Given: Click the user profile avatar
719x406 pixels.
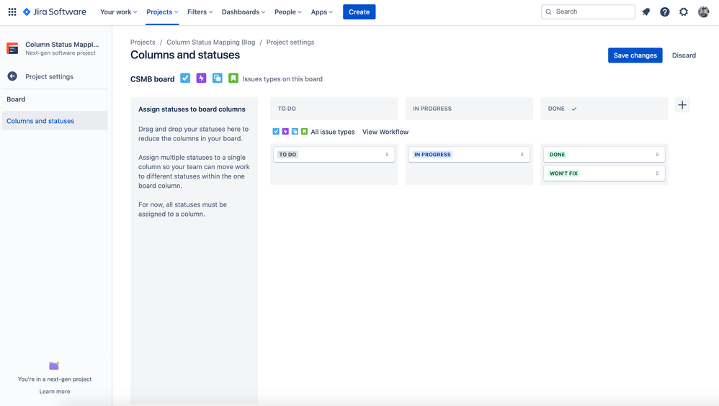Looking at the screenshot, I should coord(703,12).
